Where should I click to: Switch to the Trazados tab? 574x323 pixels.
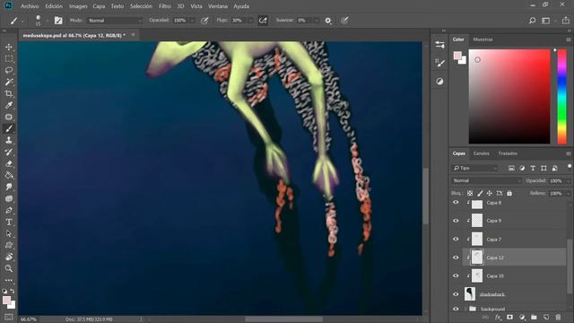[508, 153]
